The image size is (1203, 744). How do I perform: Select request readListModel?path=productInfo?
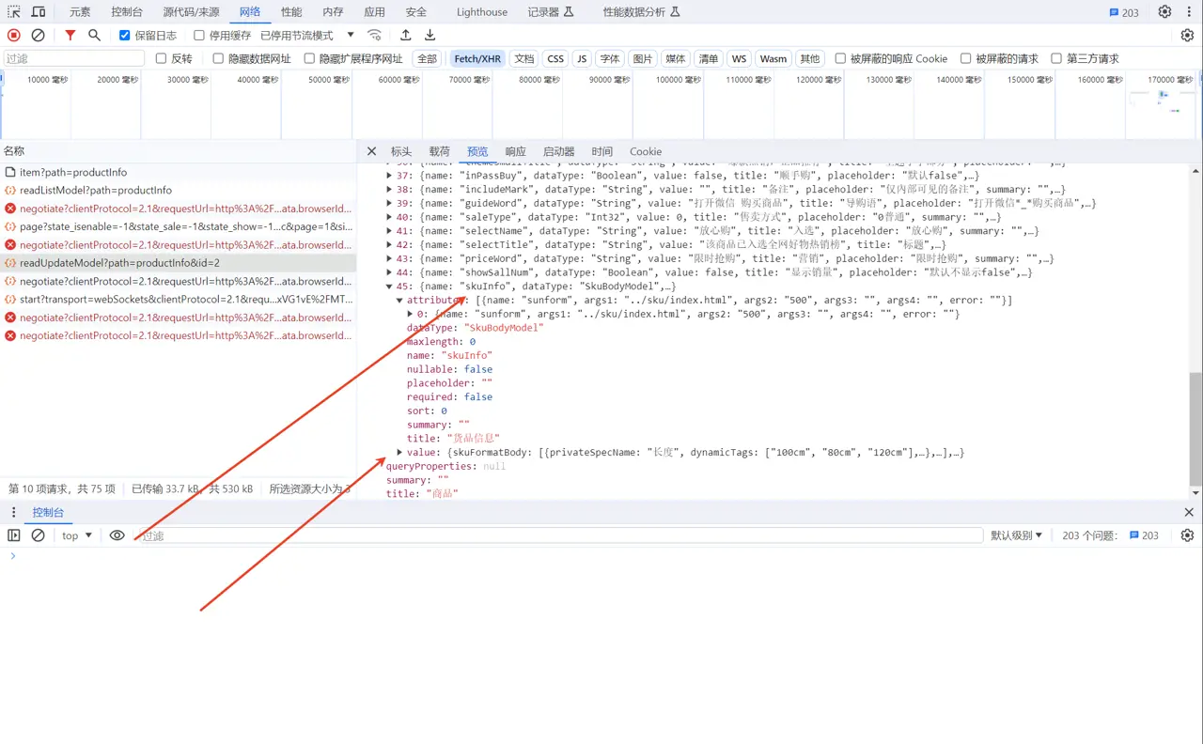(179, 191)
